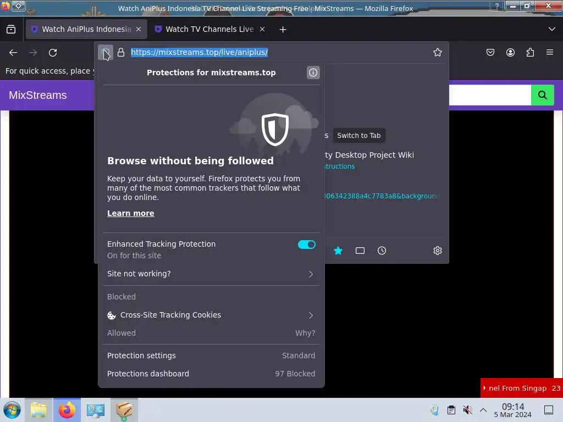
Task: Search bookmarks with the star shortcut
Action: point(338,251)
